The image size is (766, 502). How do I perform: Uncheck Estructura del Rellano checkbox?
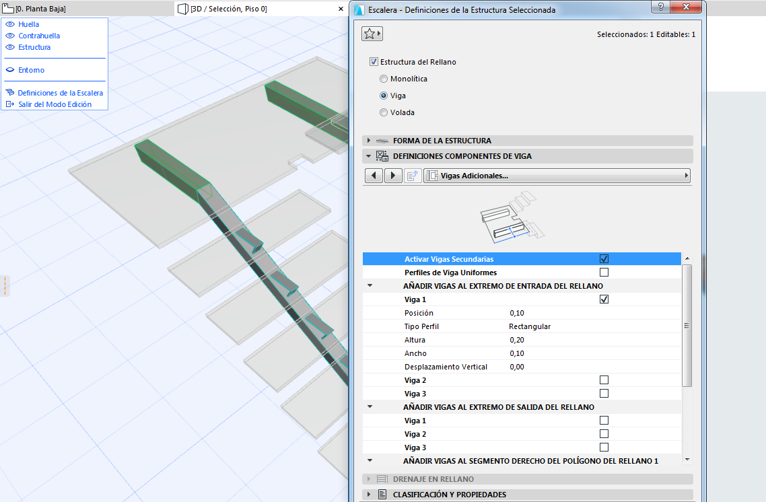coord(374,62)
